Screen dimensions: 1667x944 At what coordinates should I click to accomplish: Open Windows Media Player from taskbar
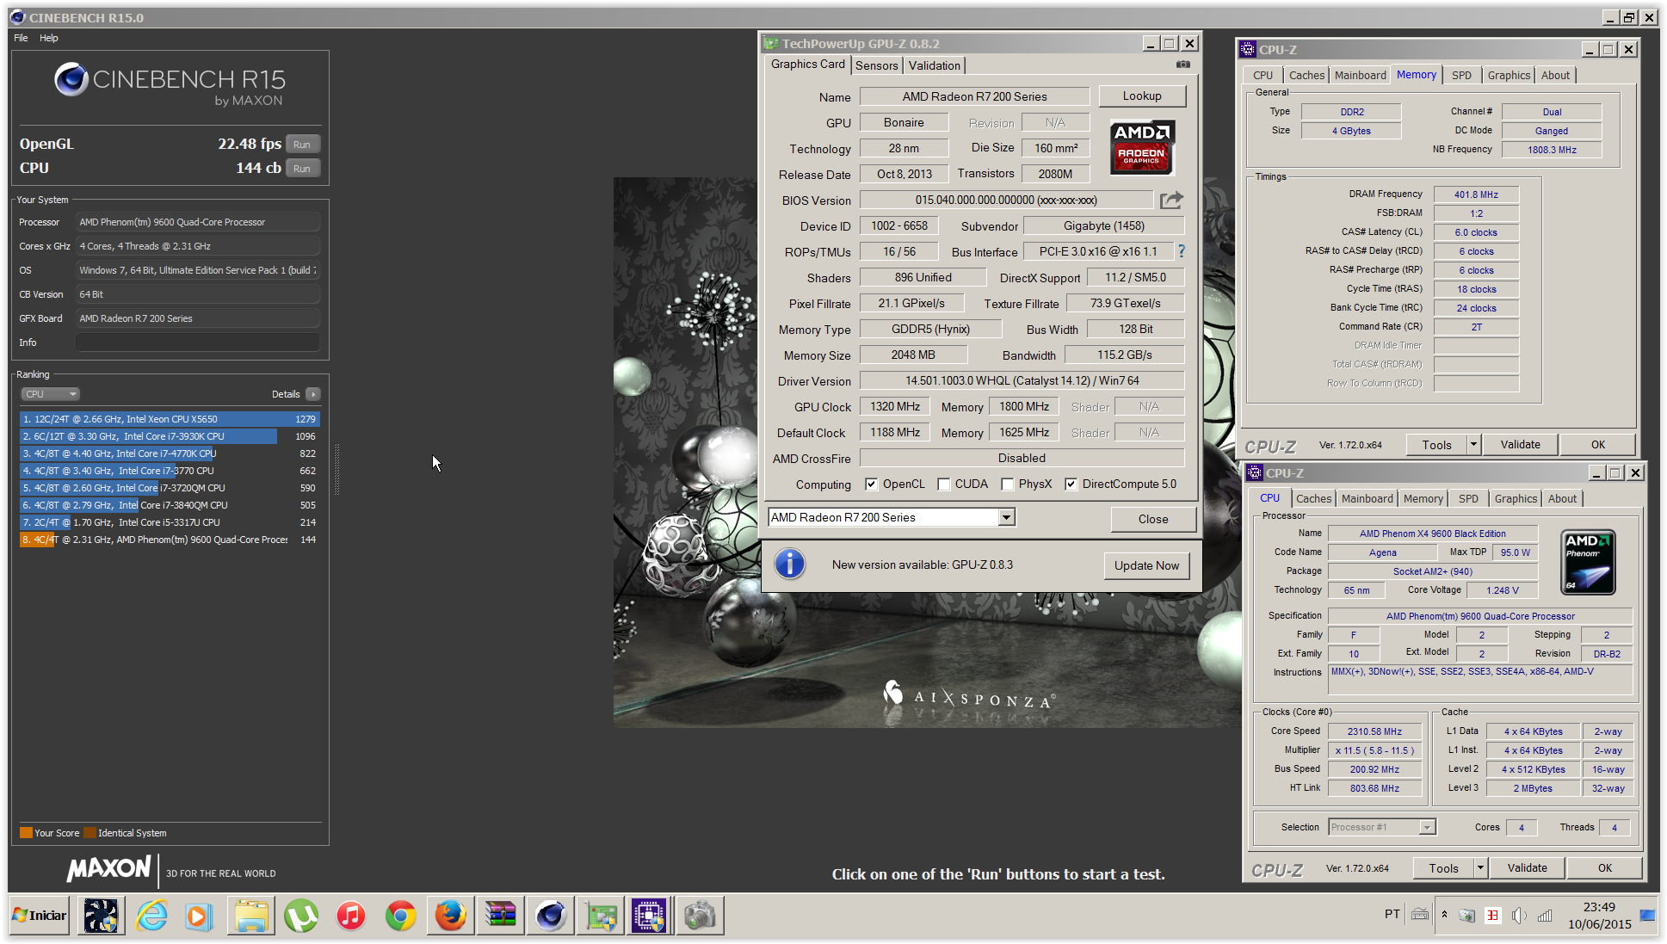(x=200, y=916)
